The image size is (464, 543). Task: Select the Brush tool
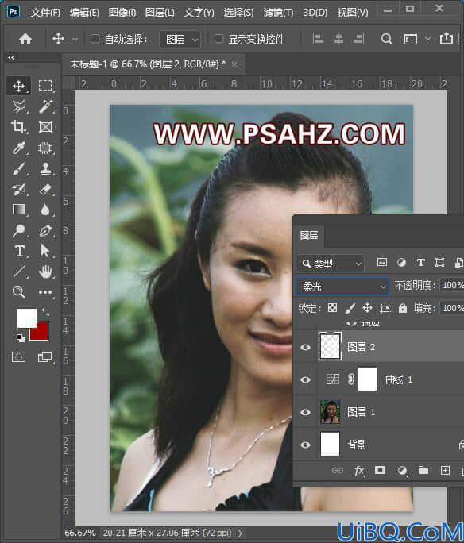pos(18,169)
